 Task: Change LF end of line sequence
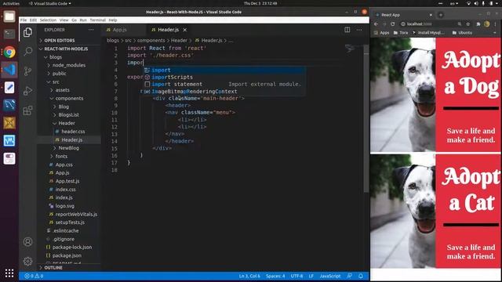tap(311, 276)
